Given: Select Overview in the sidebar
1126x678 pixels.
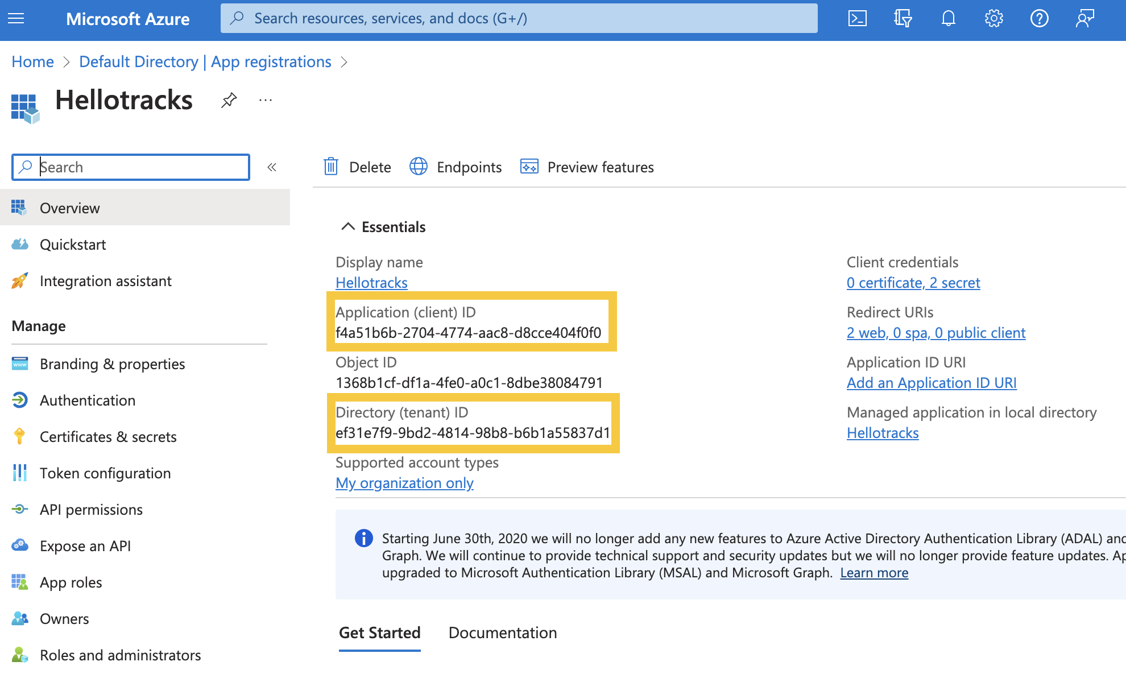Looking at the screenshot, I should [x=145, y=208].
